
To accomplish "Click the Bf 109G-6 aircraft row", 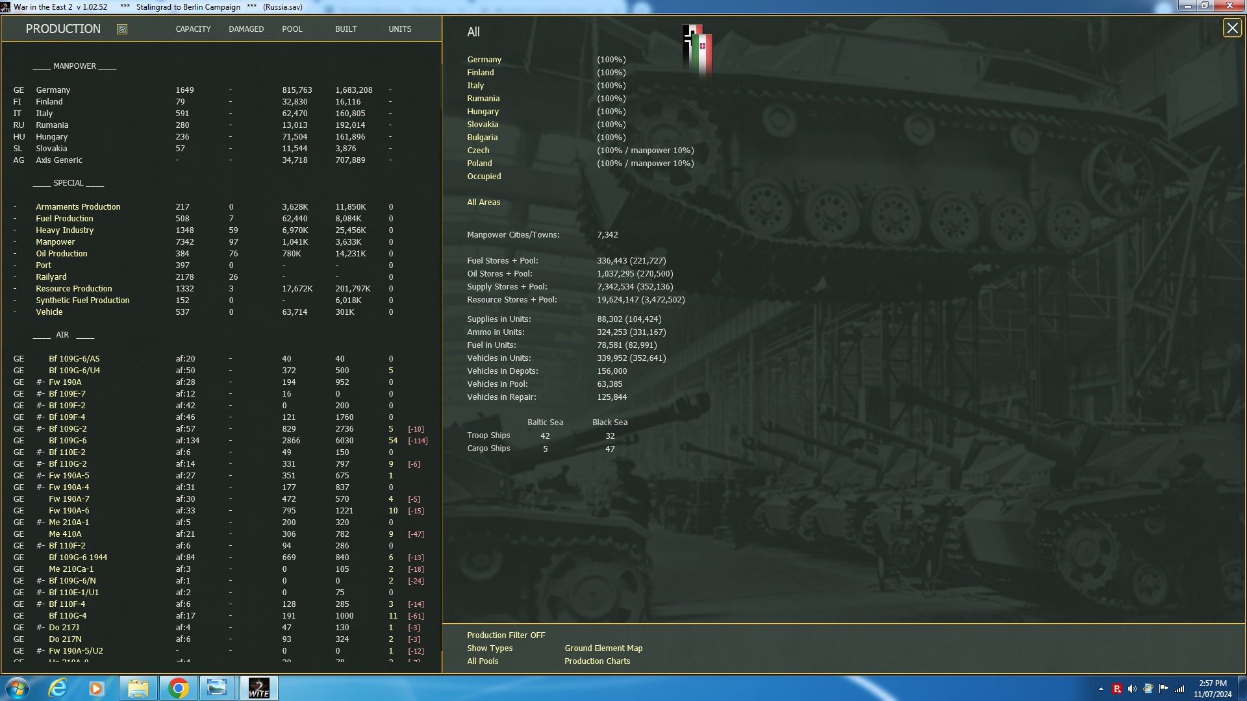I will click(68, 441).
